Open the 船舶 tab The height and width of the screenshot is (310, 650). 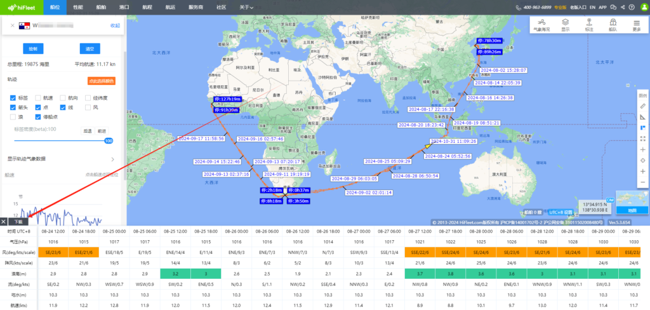click(101, 7)
